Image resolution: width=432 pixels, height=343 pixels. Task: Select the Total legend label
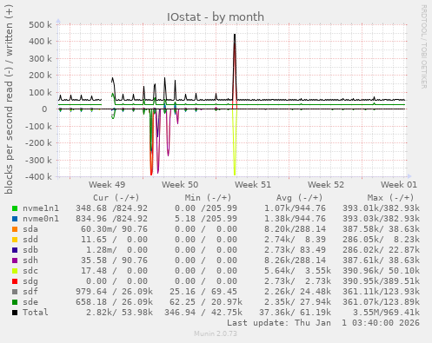click(x=36, y=313)
